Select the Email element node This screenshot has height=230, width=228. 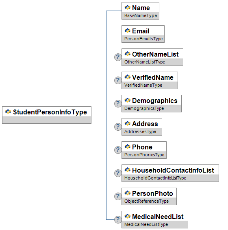point(143,34)
